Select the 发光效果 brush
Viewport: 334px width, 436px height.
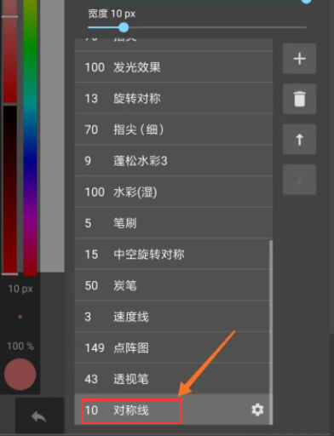coord(174,67)
